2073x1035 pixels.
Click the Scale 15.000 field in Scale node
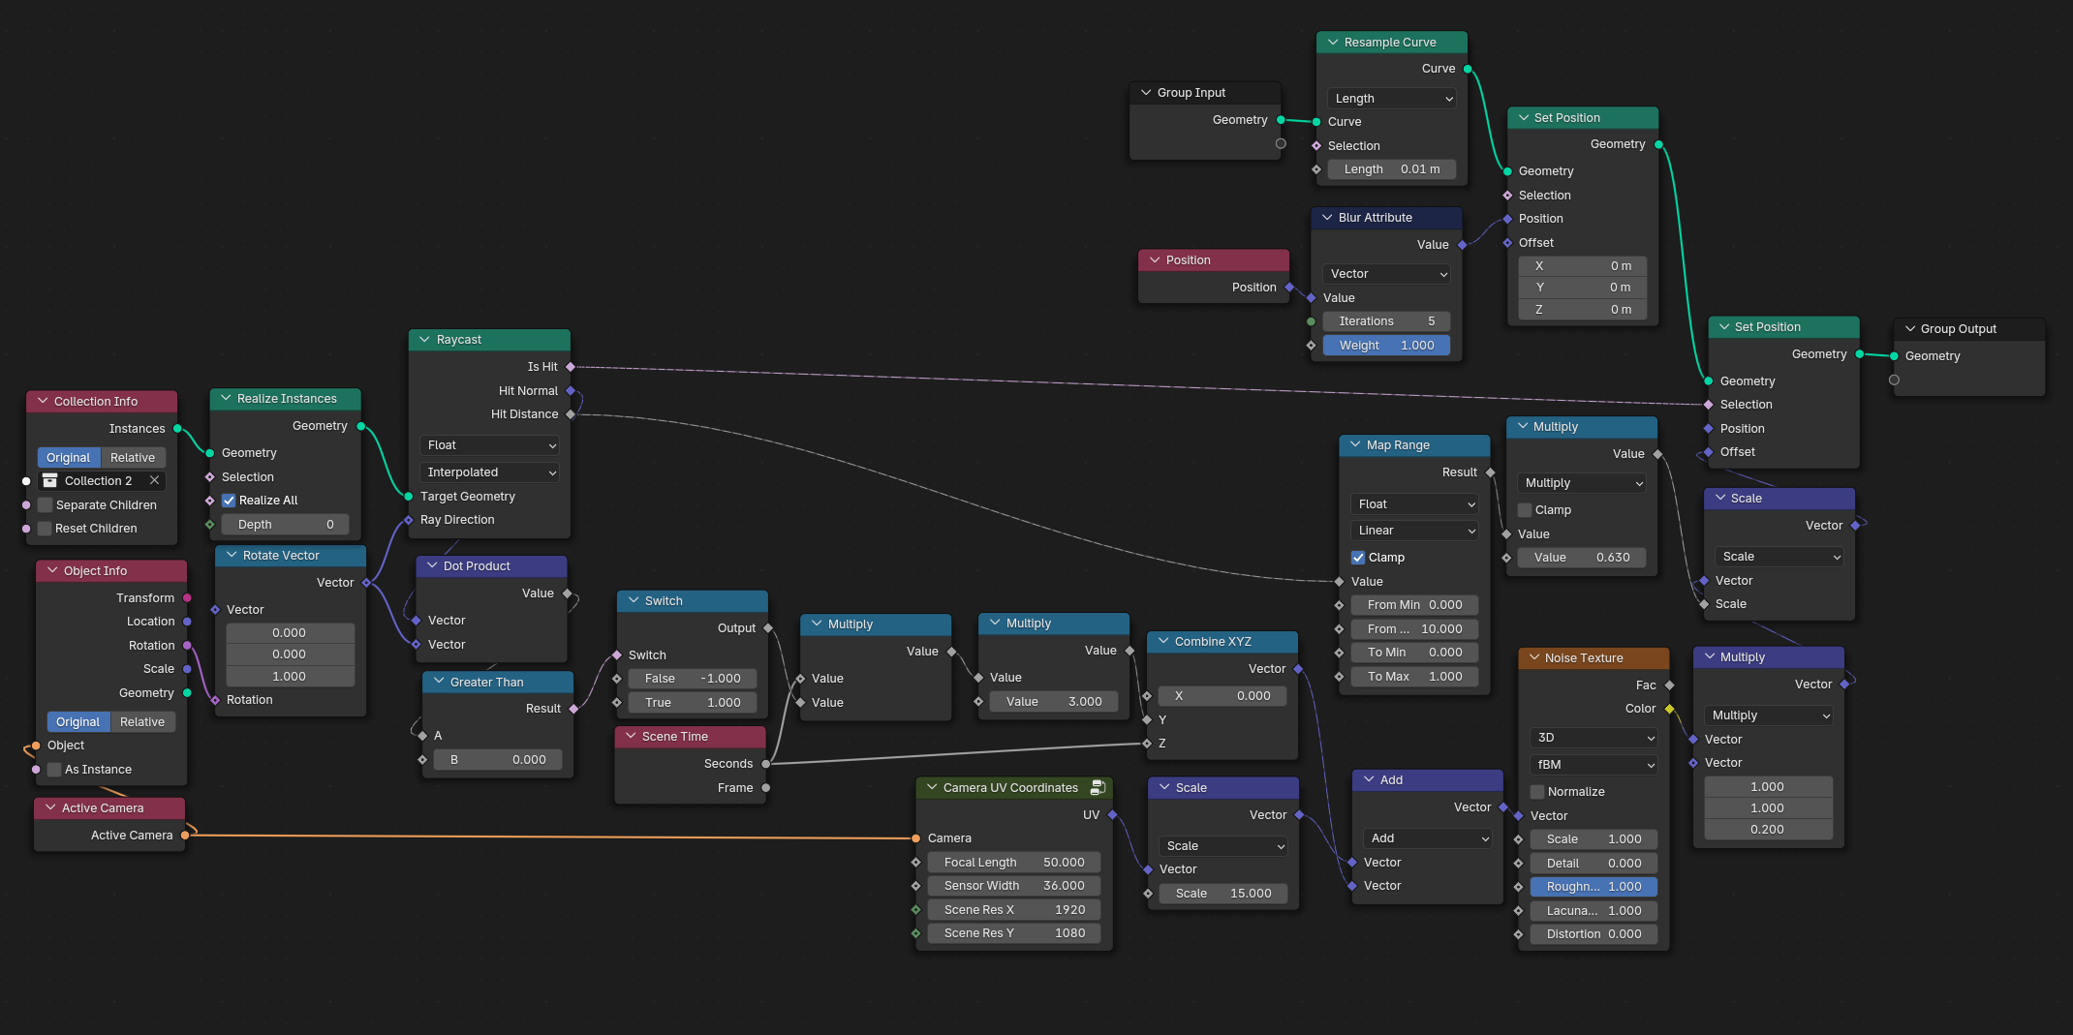[x=1223, y=894]
